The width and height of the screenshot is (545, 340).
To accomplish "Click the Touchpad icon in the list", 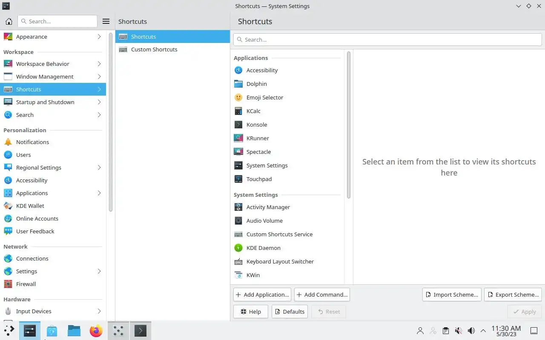I will point(238,179).
